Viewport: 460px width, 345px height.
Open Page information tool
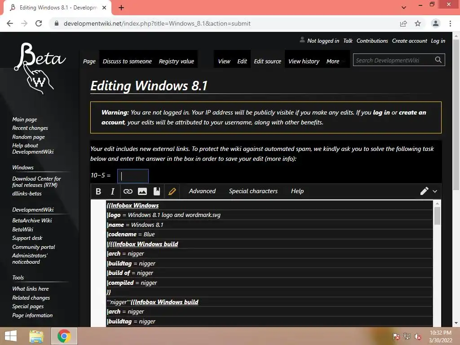click(32, 315)
